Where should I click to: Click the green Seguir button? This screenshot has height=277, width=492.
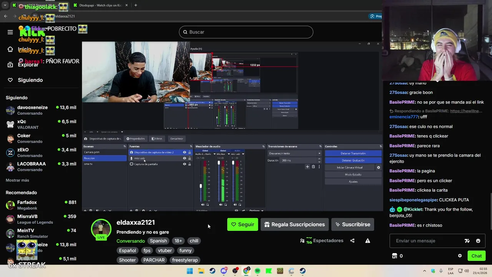(x=243, y=225)
